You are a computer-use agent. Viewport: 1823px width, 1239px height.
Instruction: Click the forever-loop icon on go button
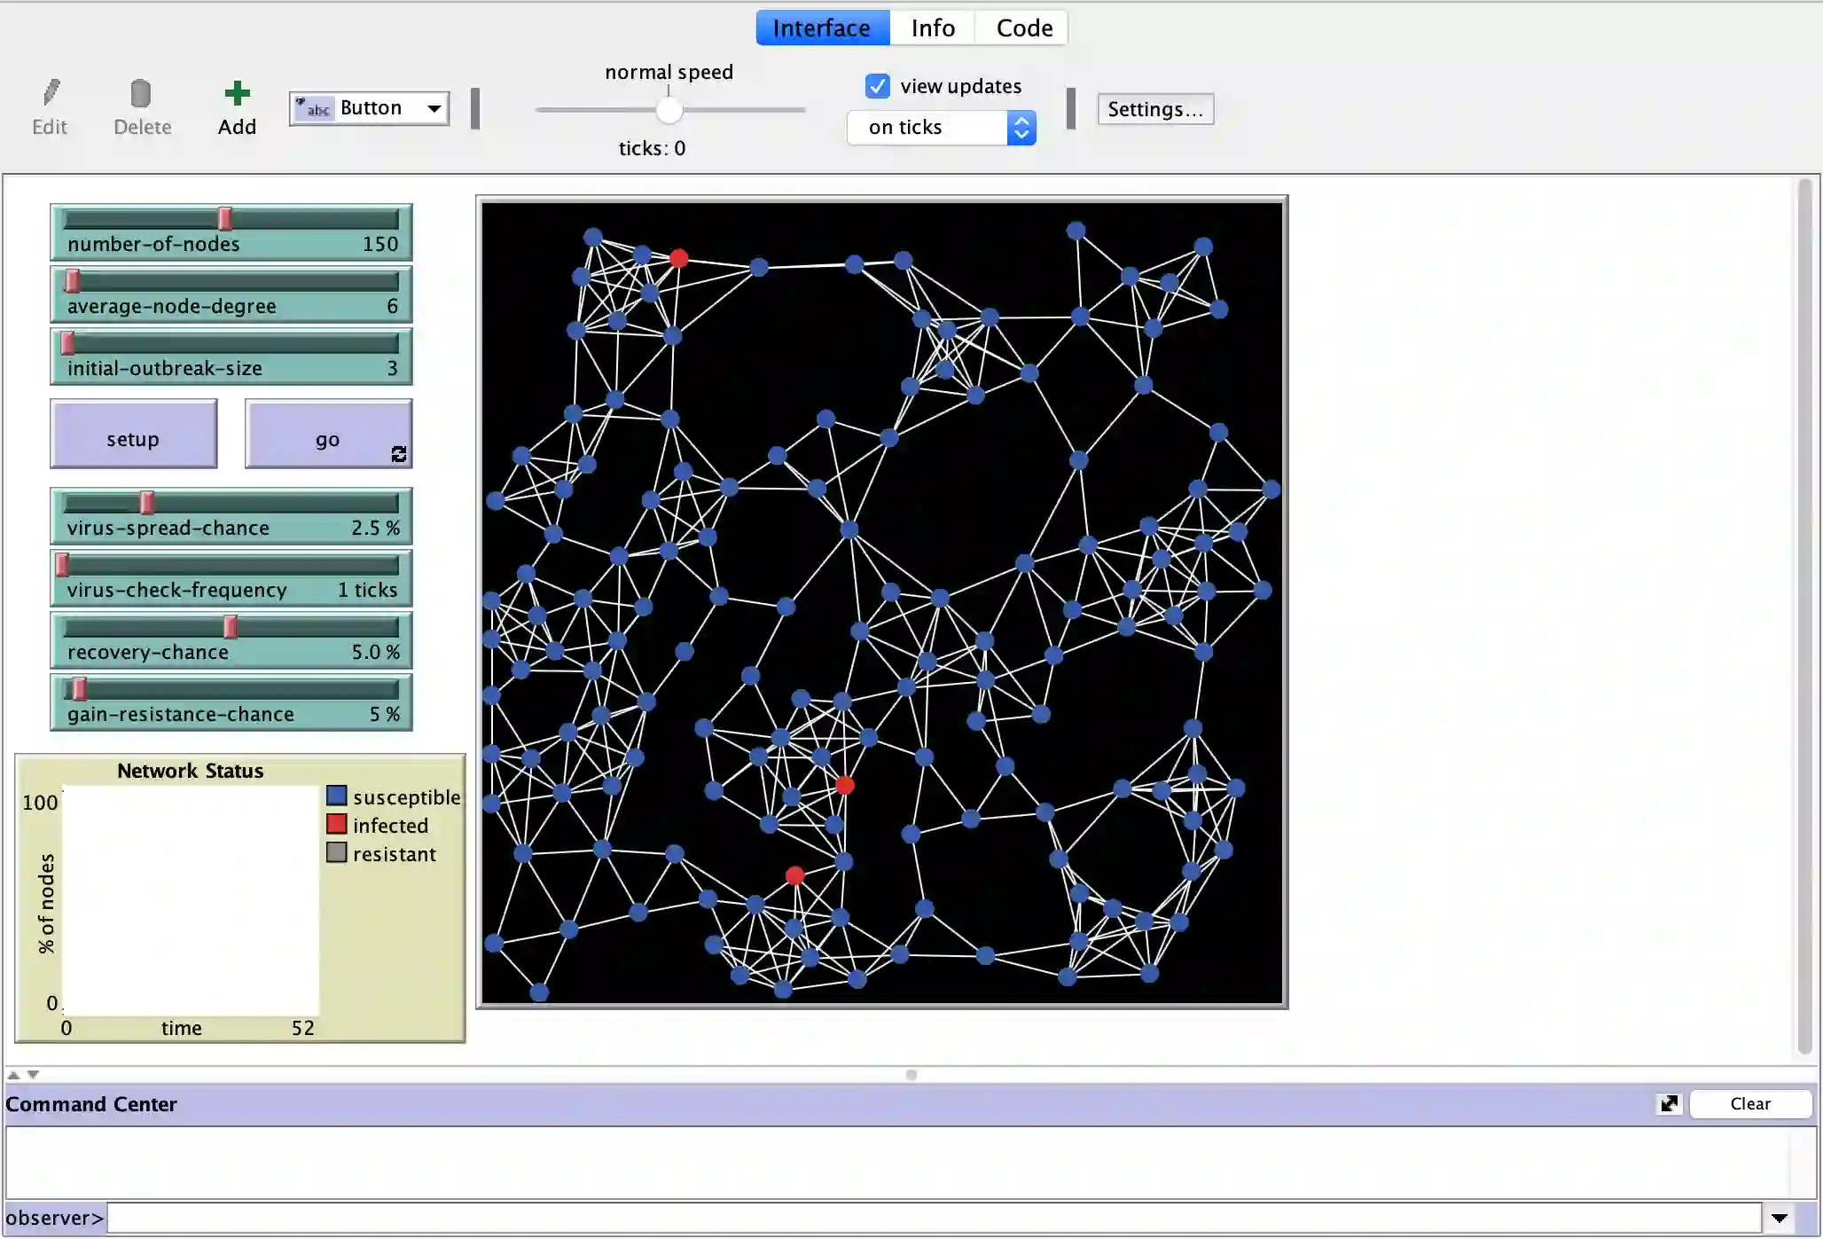[399, 454]
